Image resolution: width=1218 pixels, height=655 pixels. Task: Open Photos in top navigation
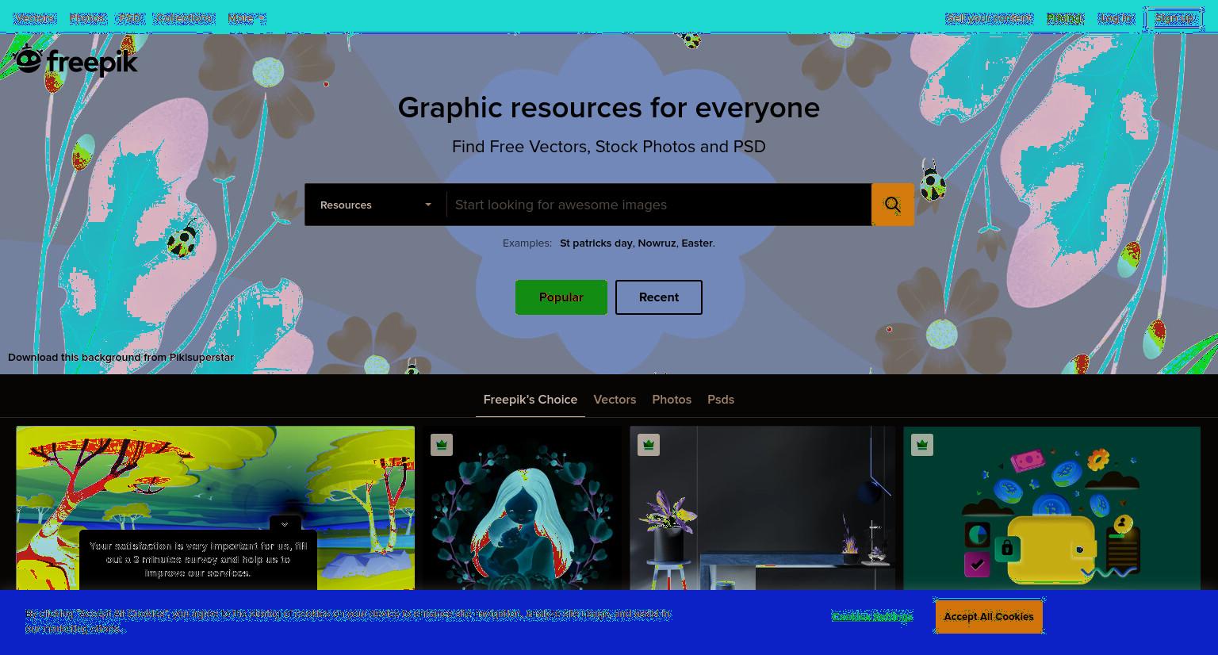click(x=87, y=18)
